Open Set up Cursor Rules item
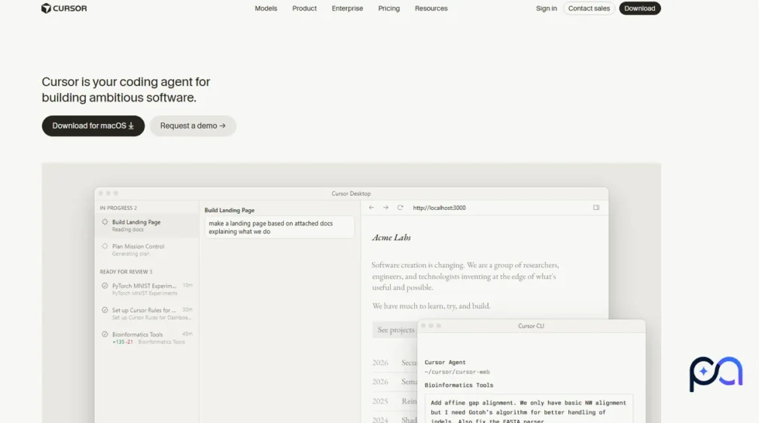This screenshot has height=423, width=771. point(147,313)
